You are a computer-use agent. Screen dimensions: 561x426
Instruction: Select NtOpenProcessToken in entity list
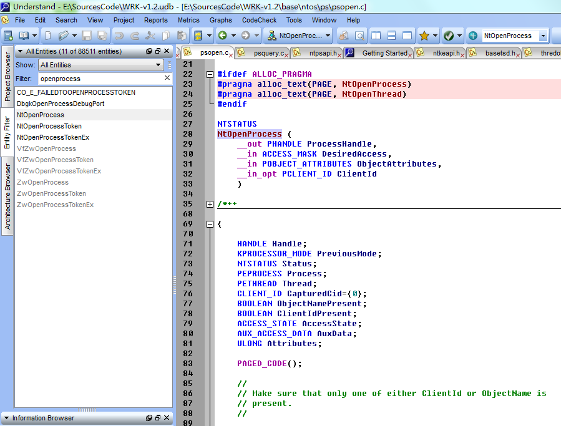49,126
